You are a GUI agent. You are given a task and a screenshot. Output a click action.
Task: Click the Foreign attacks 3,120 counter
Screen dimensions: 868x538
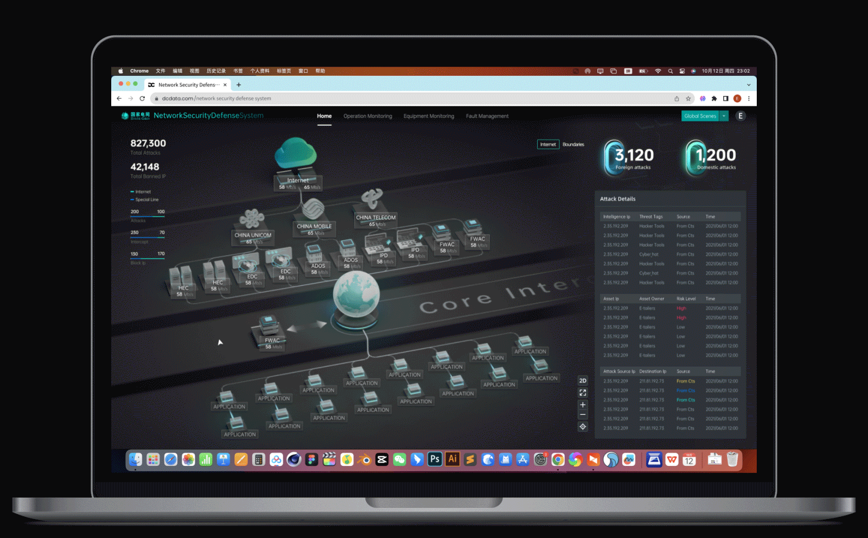[x=629, y=158]
